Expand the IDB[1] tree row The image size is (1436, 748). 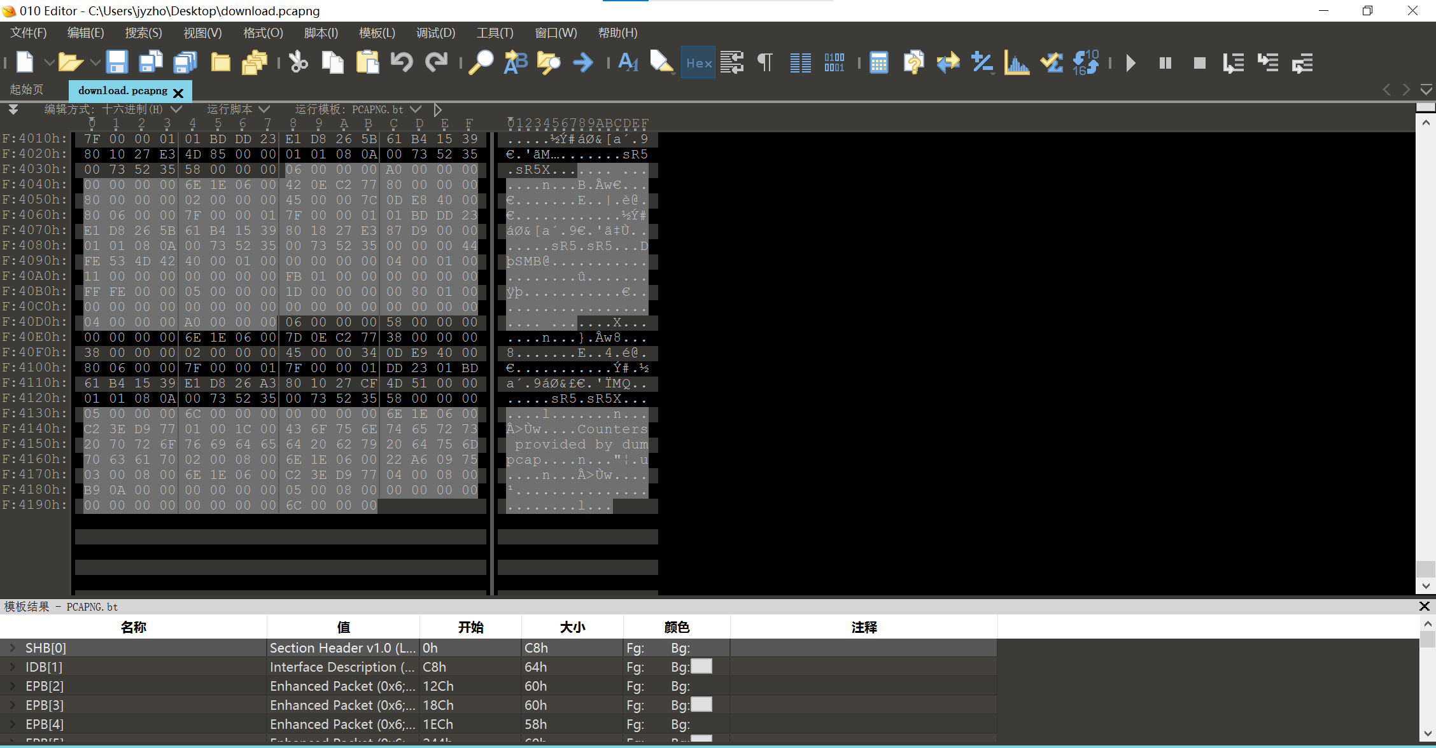point(13,667)
